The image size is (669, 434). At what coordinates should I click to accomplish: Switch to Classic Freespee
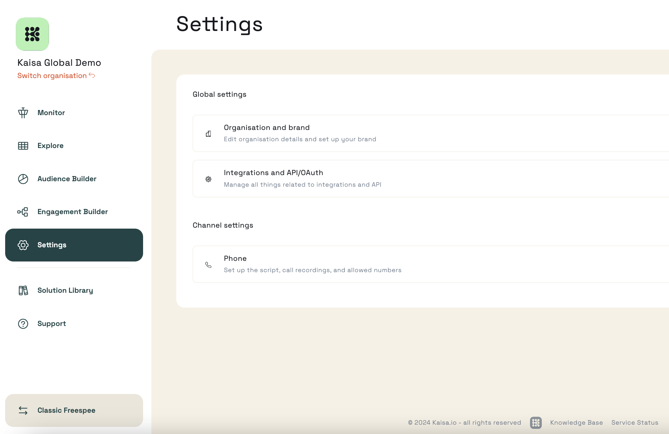[x=74, y=410]
